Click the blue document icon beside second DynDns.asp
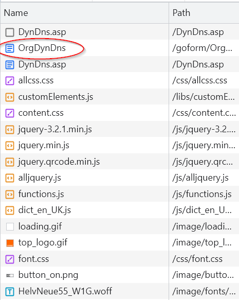 (x=10, y=64)
